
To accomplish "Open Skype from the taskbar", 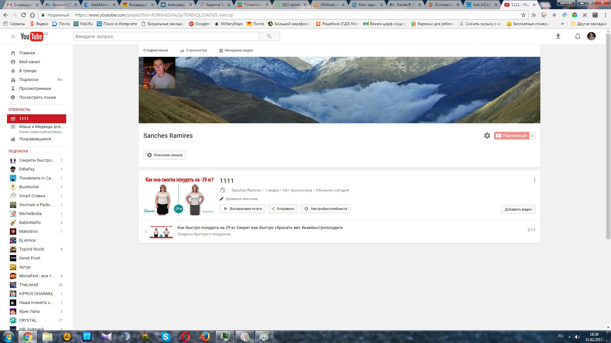I will [x=165, y=337].
